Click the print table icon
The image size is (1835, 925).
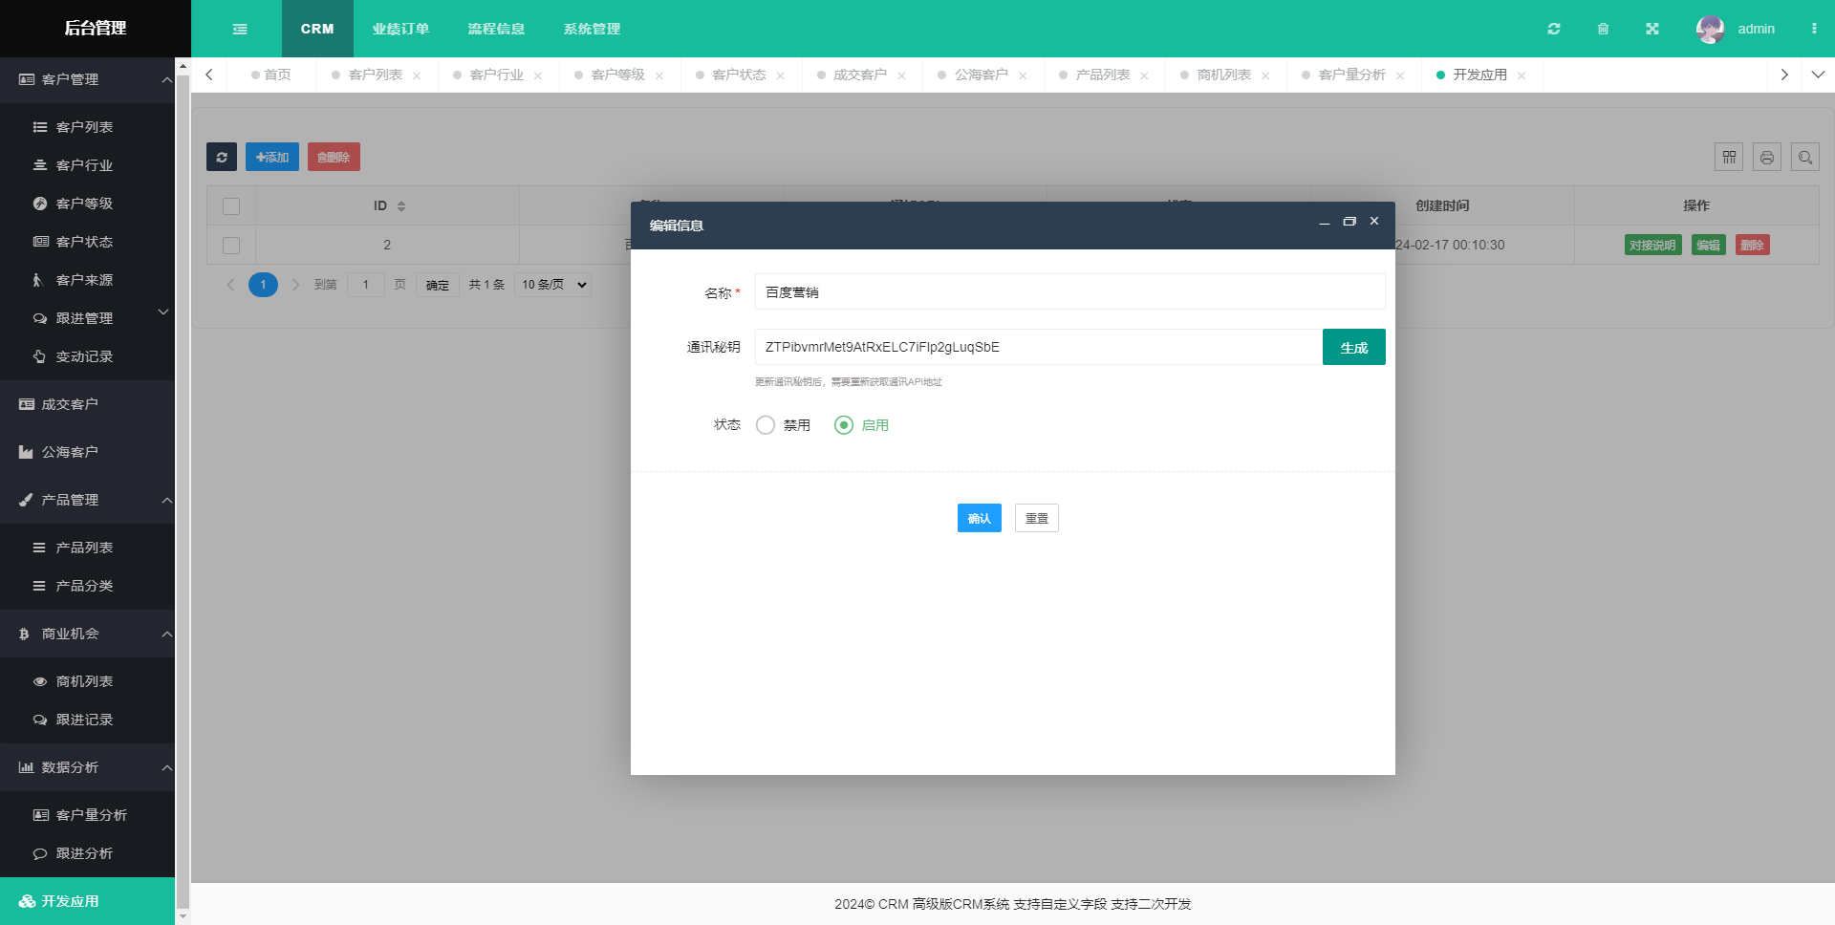1767,157
